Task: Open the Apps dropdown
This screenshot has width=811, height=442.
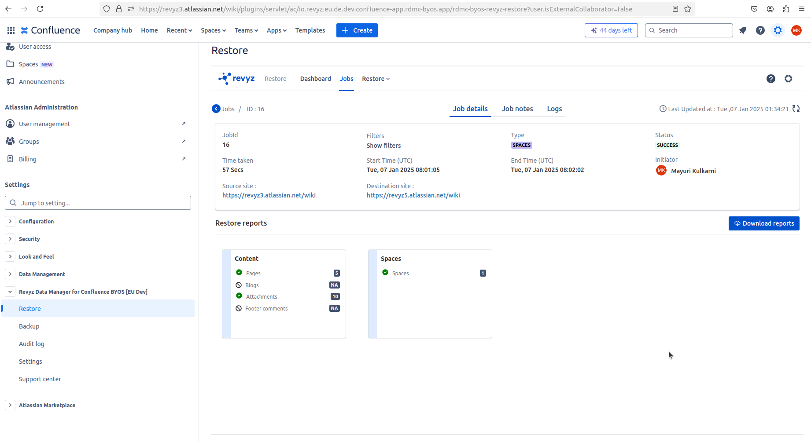Action: [x=276, y=30]
